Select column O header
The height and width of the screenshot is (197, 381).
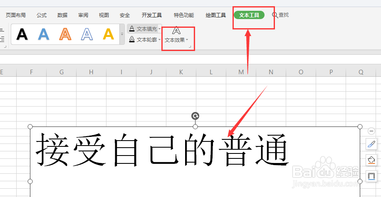pyautogui.click(x=301, y=72)
